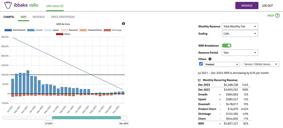Switch to the Revenue chart tab
Viewport: 283px width, 128px height.
(x=38, y=17)
